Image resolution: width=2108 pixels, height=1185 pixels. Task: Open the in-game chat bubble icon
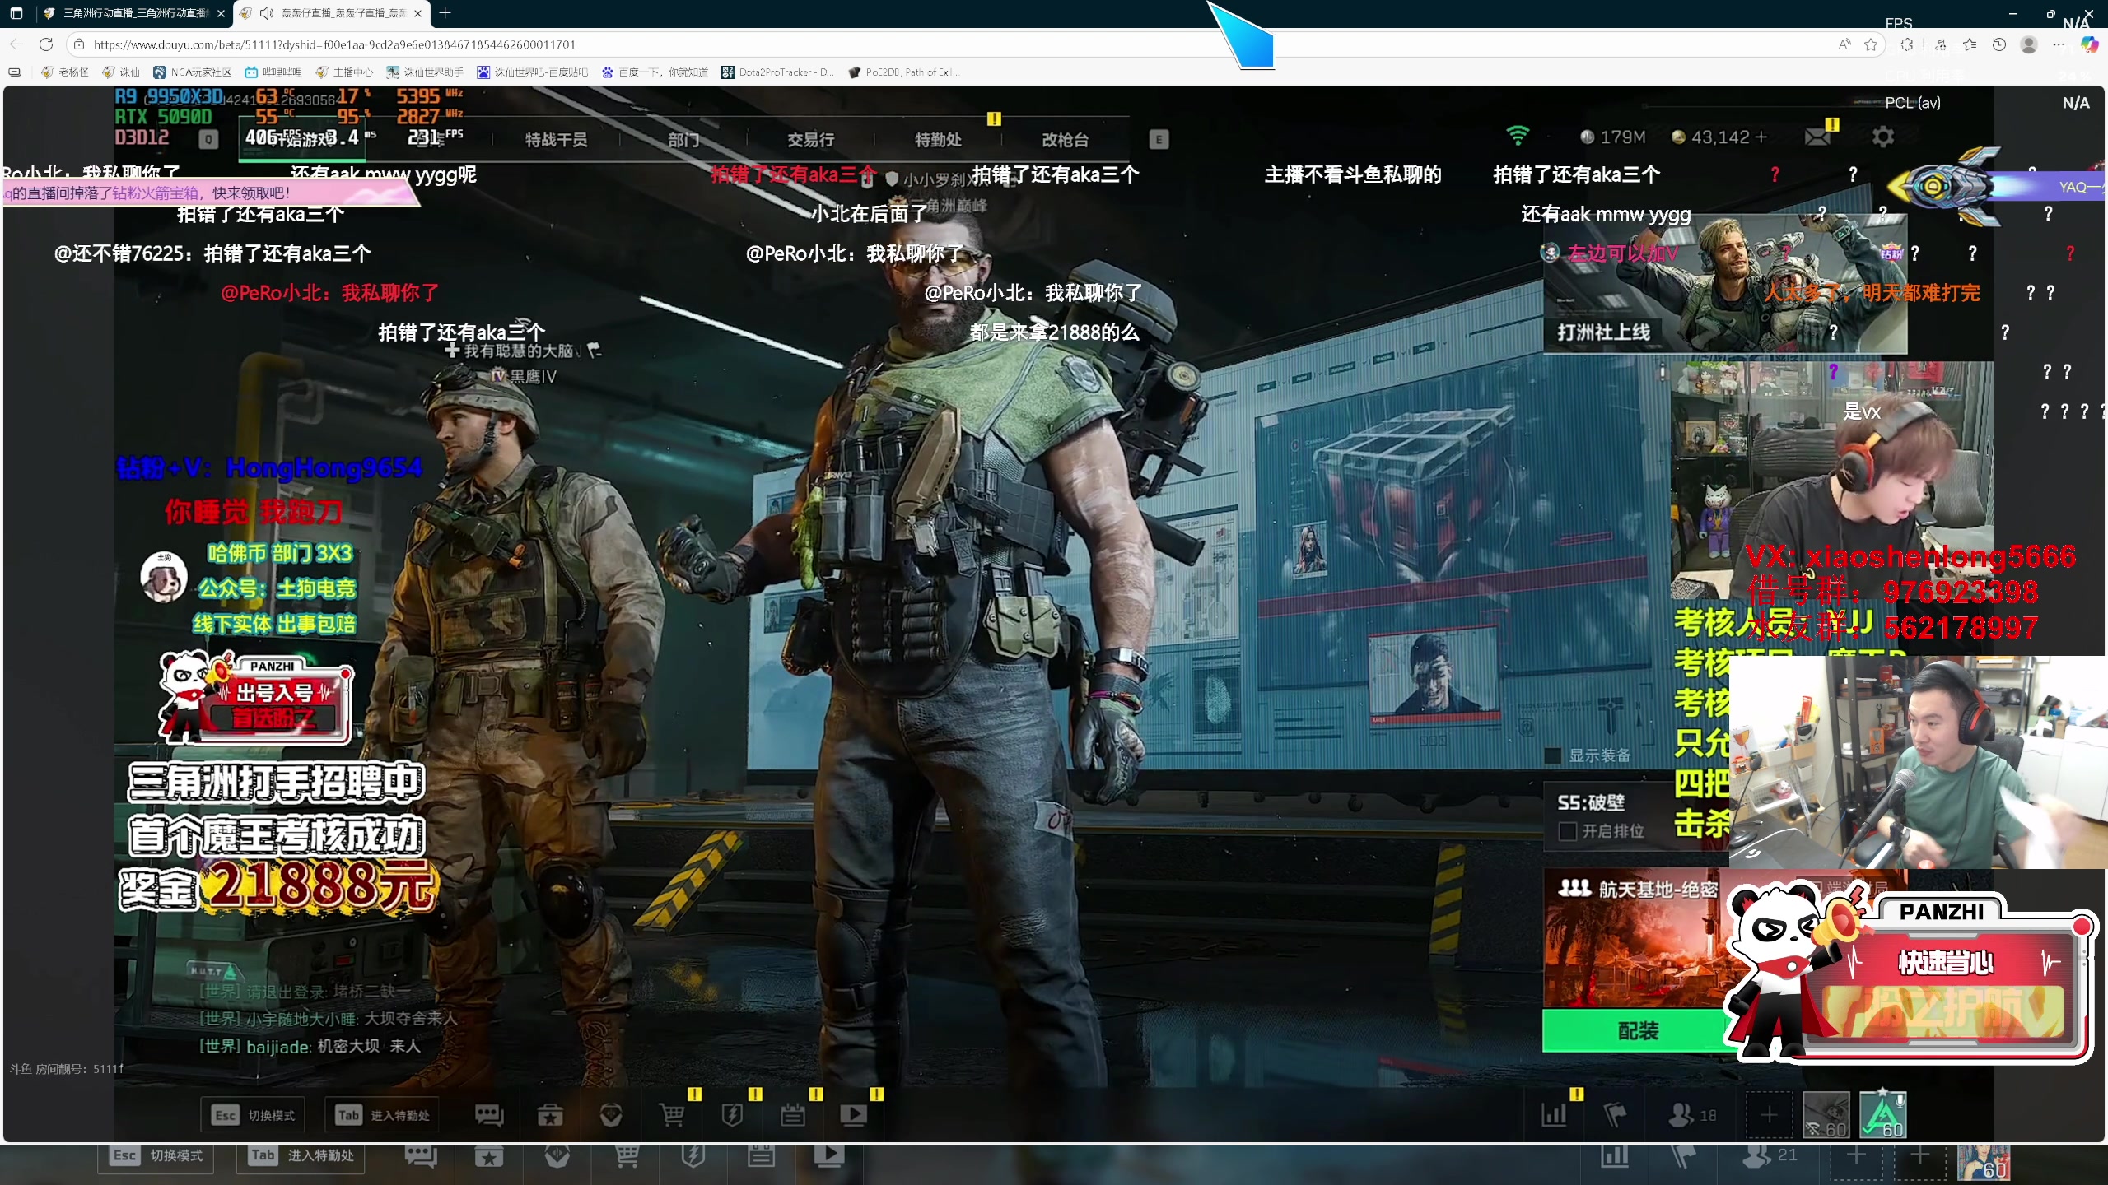489,1115
